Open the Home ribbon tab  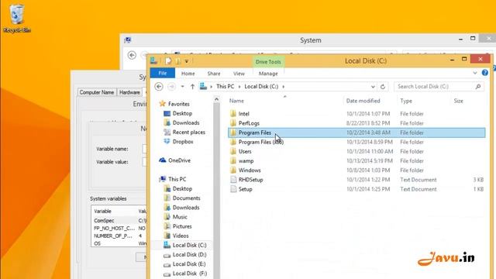[x=188, y=74]
